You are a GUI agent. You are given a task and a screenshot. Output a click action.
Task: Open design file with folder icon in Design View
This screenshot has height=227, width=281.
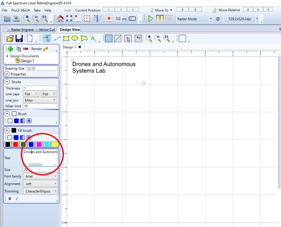10,39
